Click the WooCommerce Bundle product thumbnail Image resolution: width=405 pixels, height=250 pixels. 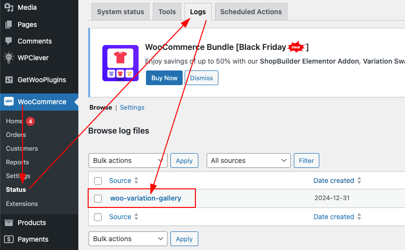[120, 63]
